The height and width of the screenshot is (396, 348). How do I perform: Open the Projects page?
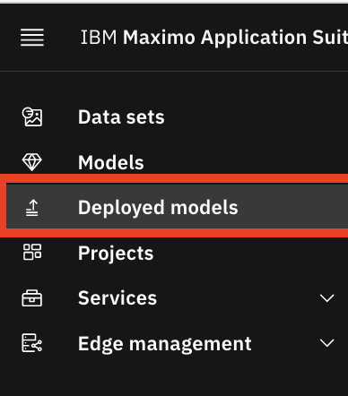116,253
